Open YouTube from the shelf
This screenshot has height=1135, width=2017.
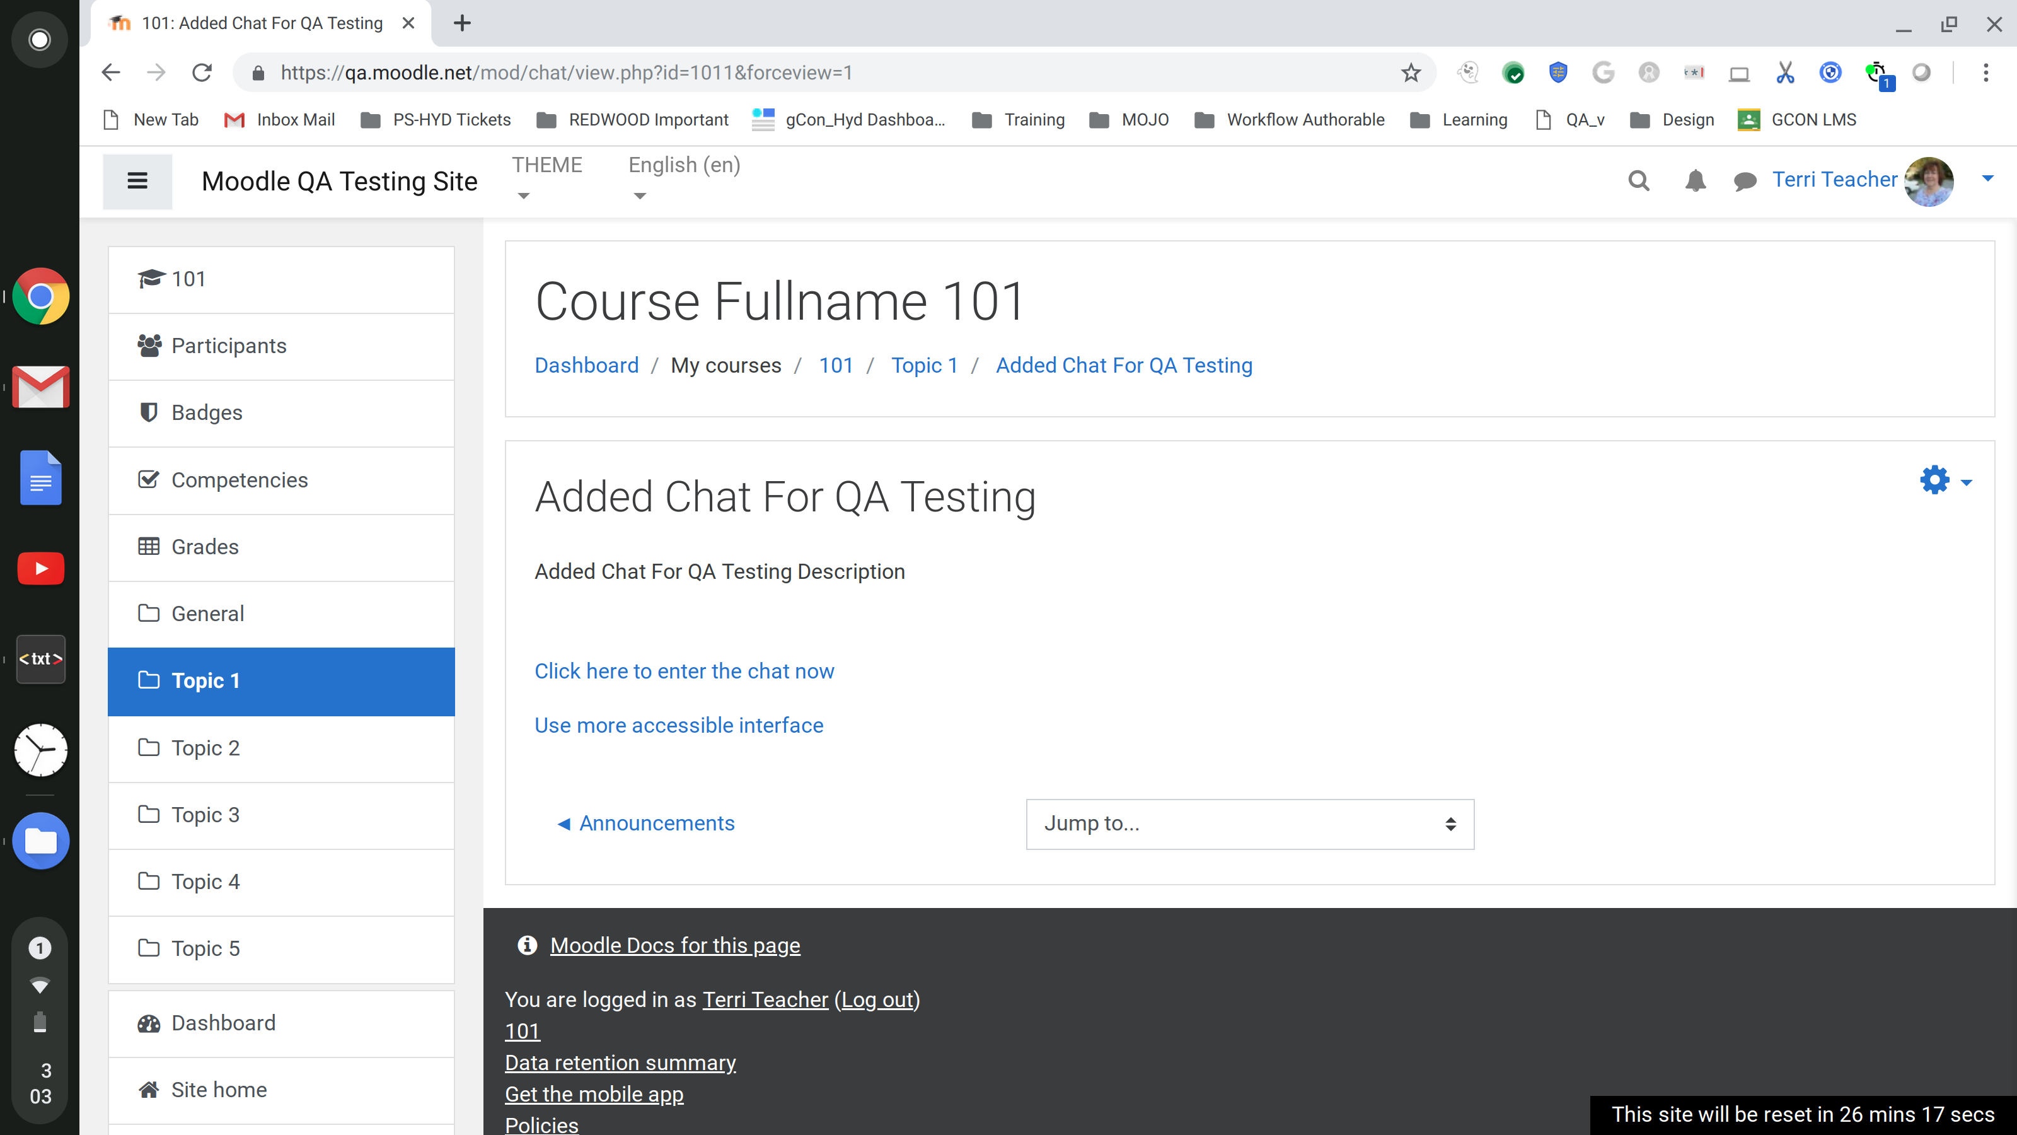point(41,568)
